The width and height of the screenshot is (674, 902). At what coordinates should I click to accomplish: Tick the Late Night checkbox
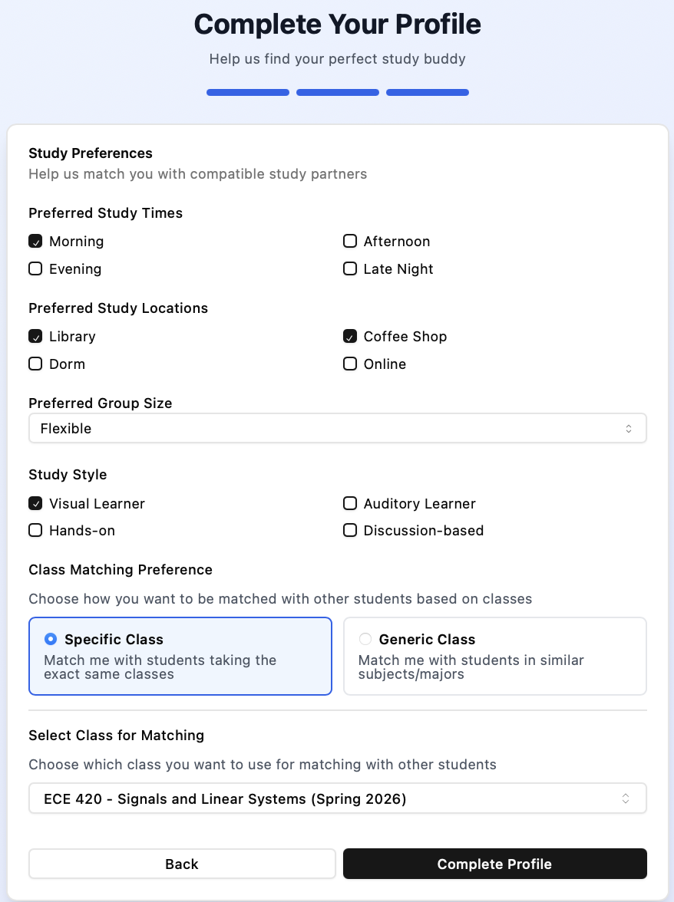pyautogui.click(x=350, y=269)
